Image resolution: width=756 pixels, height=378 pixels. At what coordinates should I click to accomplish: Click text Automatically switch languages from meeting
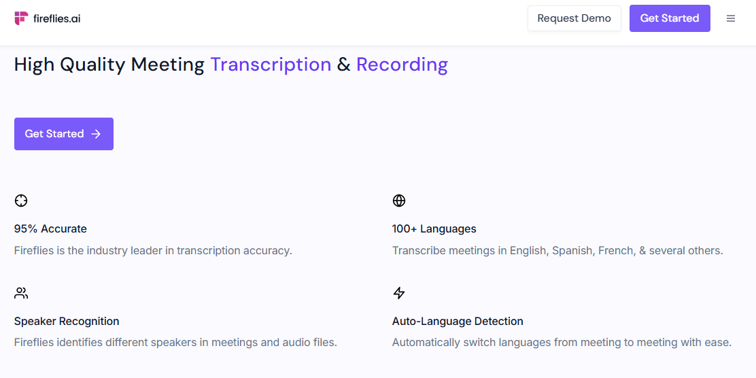click(x=562, y=343)
